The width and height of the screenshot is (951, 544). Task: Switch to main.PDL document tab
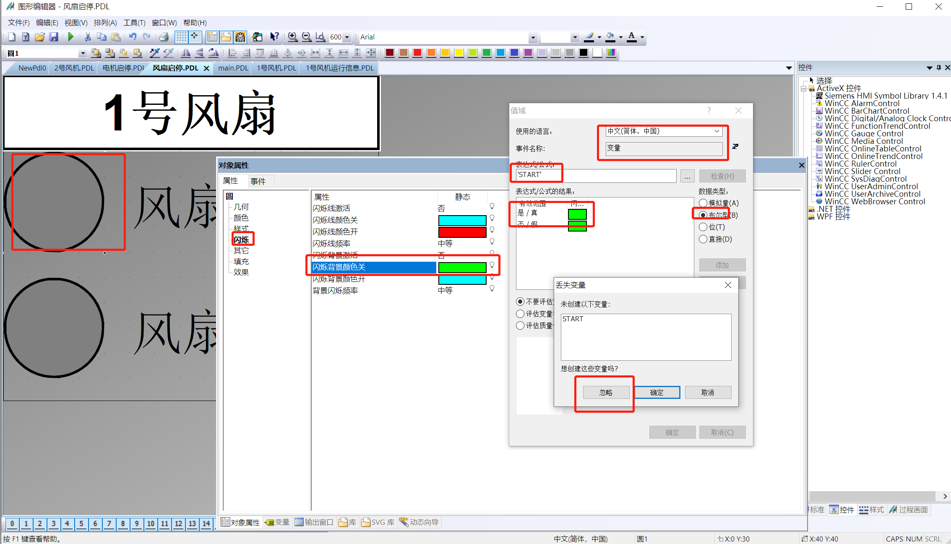(233, 68)
